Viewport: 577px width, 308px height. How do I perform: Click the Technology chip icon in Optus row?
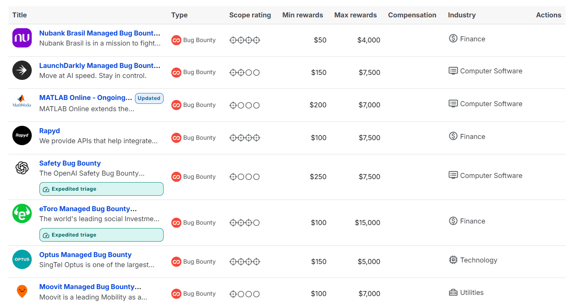[453, 260]
